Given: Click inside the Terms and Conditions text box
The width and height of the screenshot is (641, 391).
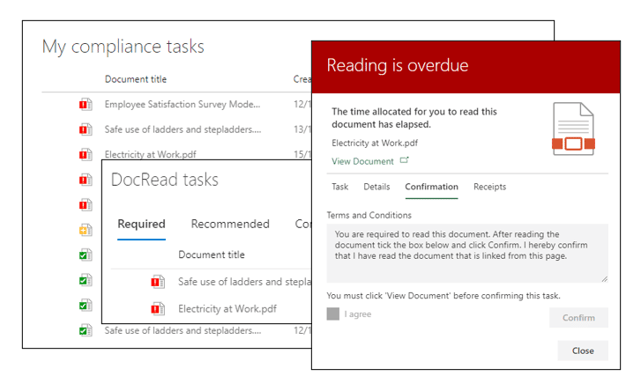Looking at the screenshot, I should (466, 252).
